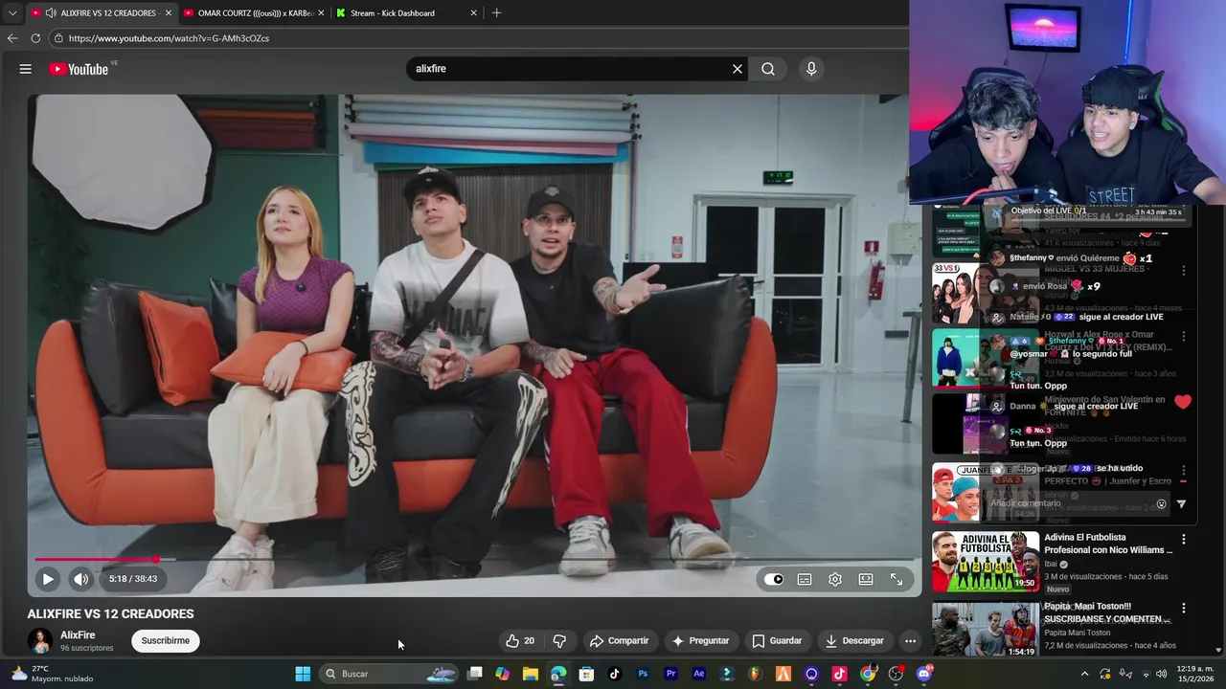
Task: Open Google Chrome from the taskbar
Action: [868, 674]
